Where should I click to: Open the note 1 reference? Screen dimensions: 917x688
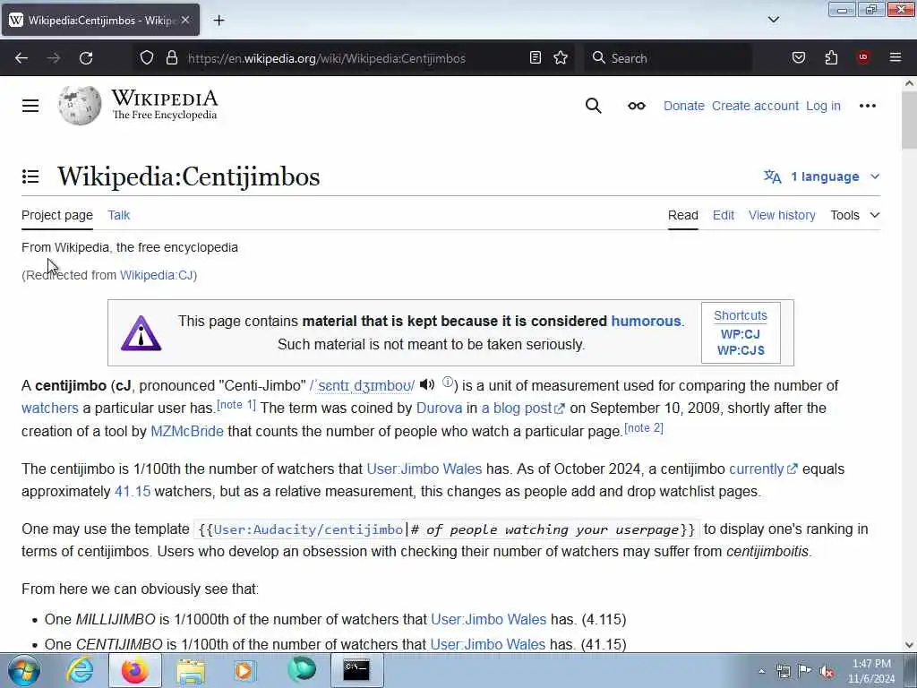pyautogui.click(x=236, y=405)
